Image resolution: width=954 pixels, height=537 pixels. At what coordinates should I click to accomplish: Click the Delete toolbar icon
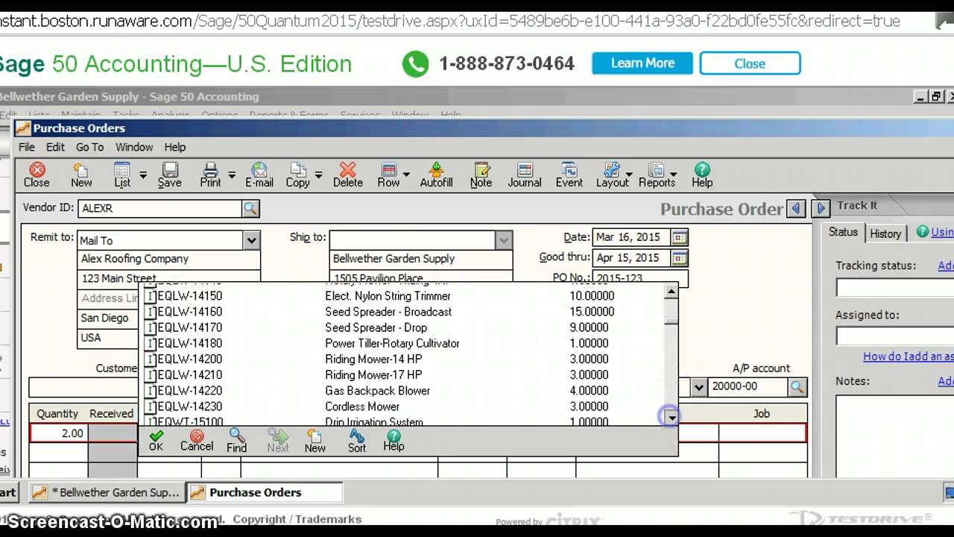[347, 175]
